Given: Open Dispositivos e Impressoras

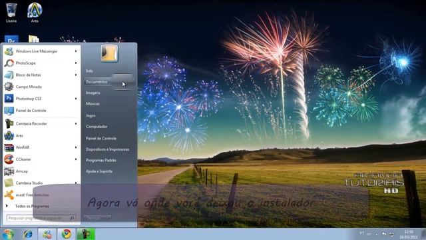Looking at the screenshot, I should (108, 149).
